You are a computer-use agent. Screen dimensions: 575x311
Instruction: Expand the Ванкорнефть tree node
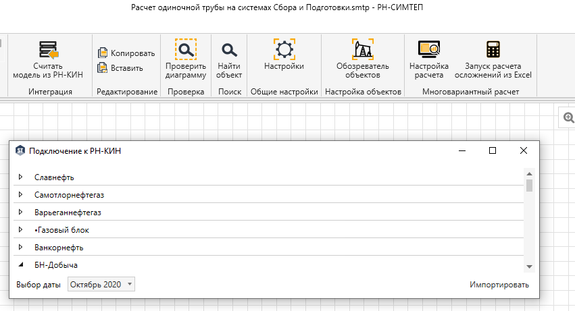pos(20,248)
